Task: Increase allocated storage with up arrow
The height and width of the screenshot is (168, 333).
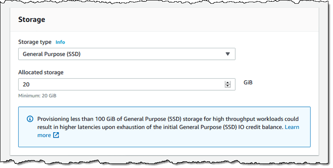Action: pos(228,83)
